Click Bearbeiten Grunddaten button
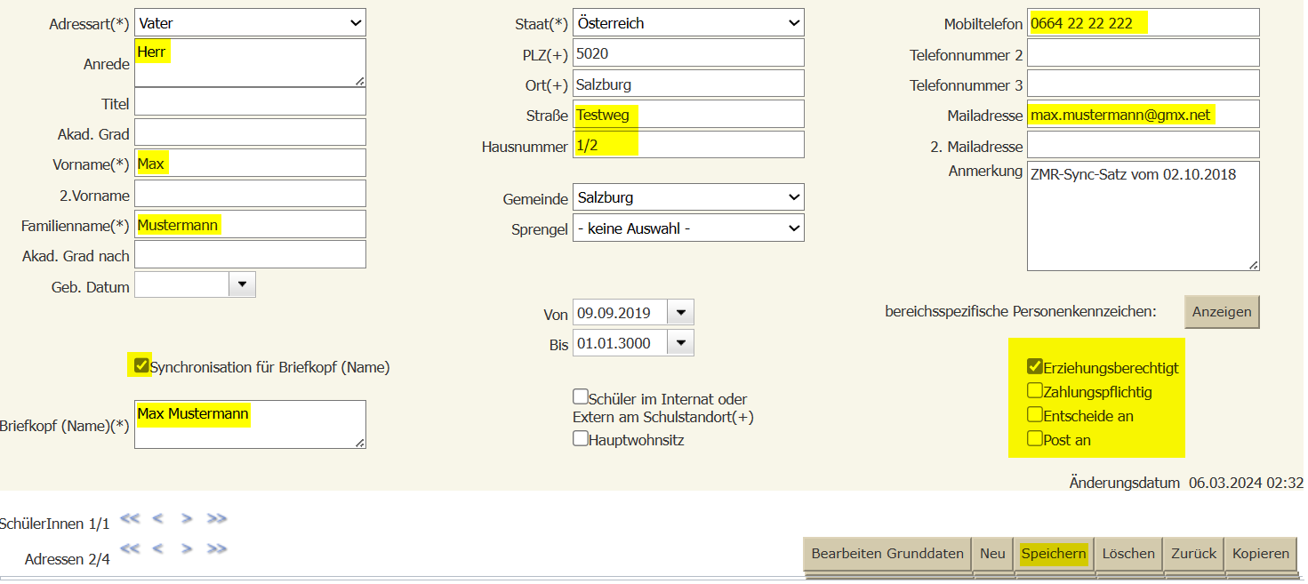This screenshot has width=1308, height=584. (887, 554)
